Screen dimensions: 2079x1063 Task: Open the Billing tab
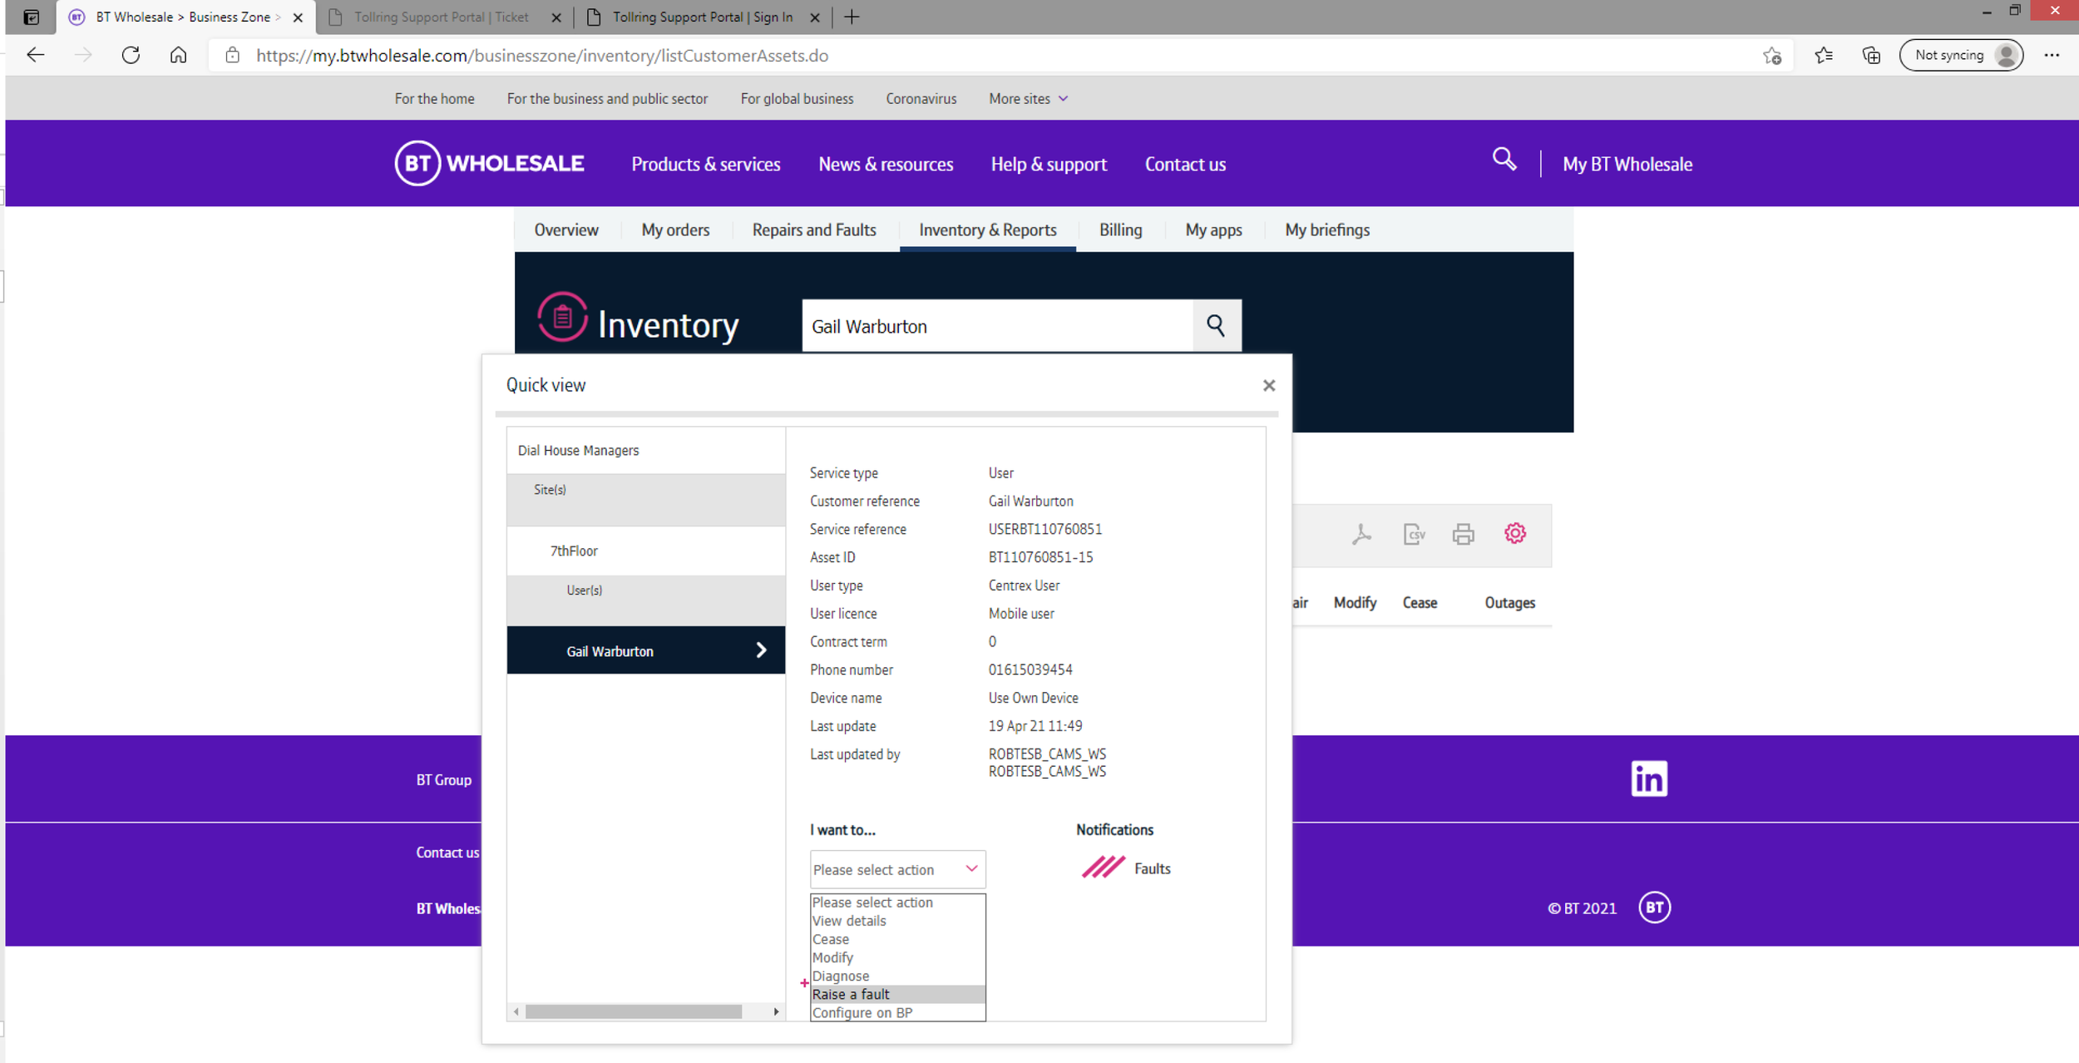tap(1120, 230)
